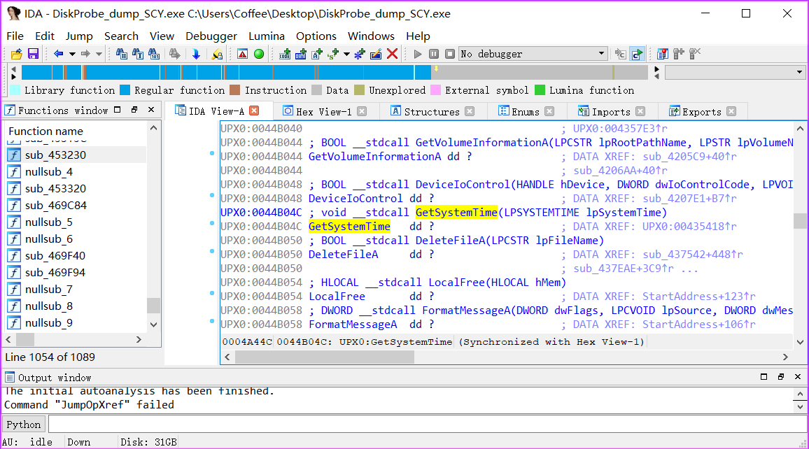Viewport: 809px width, 449px height.
Task: Click the gray tool with plus icon
Action: (x=679, y=54)
